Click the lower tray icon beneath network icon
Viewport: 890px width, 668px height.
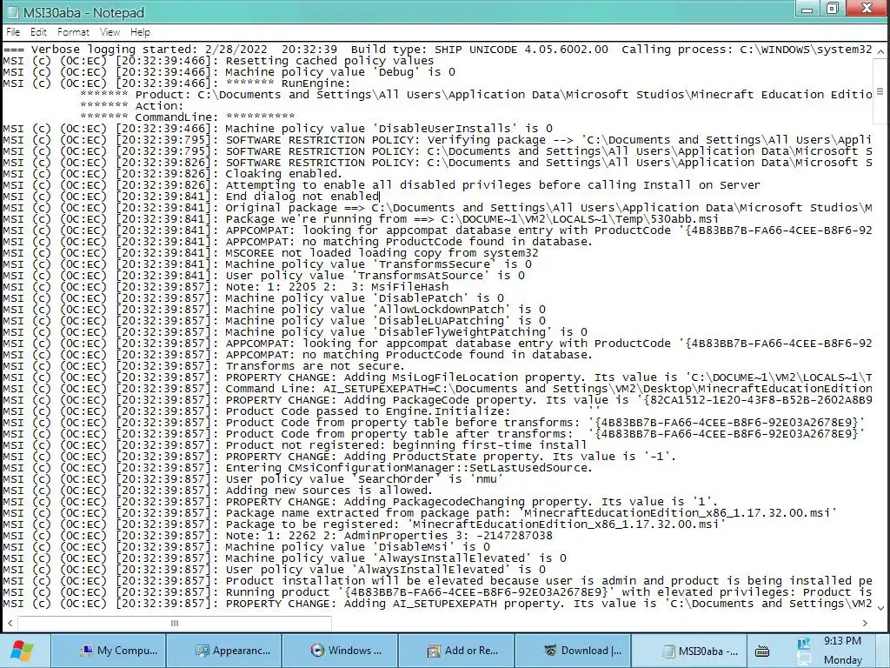(x=804, y=659)
